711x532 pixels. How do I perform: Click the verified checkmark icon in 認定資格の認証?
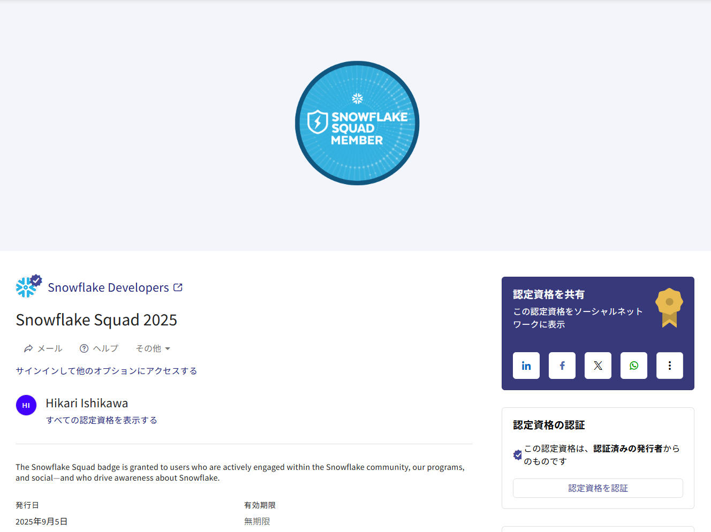(518, 455)
